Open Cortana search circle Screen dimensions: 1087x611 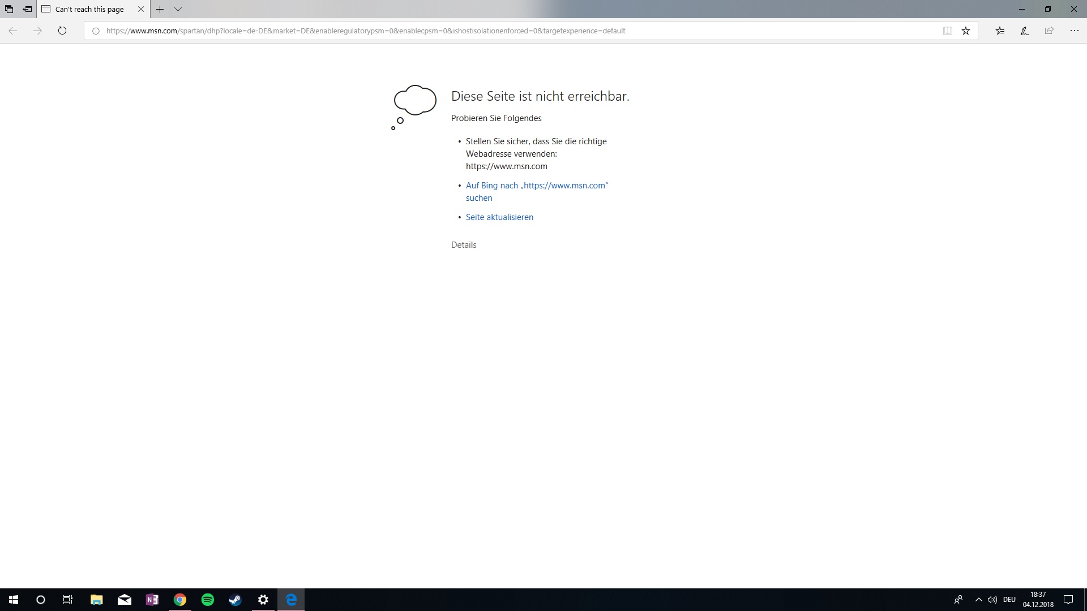(41, 600)
